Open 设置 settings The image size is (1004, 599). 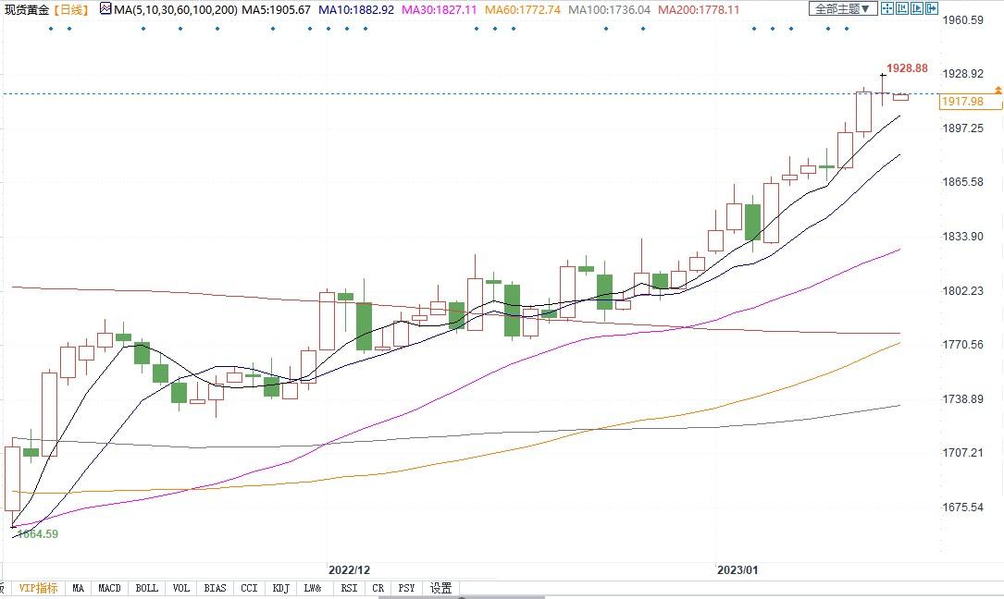pos(440,588)
